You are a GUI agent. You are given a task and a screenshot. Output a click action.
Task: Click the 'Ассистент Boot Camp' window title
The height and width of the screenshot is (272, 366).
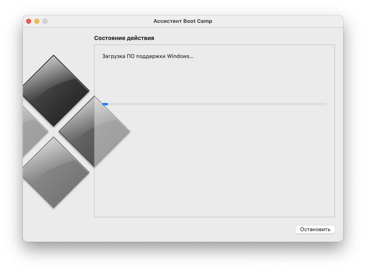point(183,21)
